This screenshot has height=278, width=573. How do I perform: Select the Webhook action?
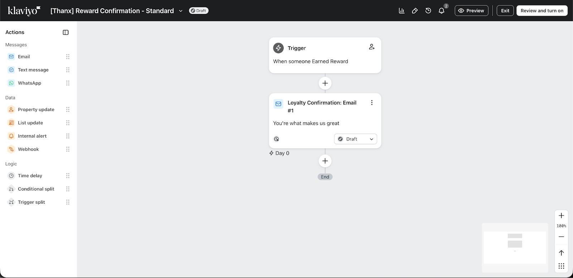tap(28, 149)
